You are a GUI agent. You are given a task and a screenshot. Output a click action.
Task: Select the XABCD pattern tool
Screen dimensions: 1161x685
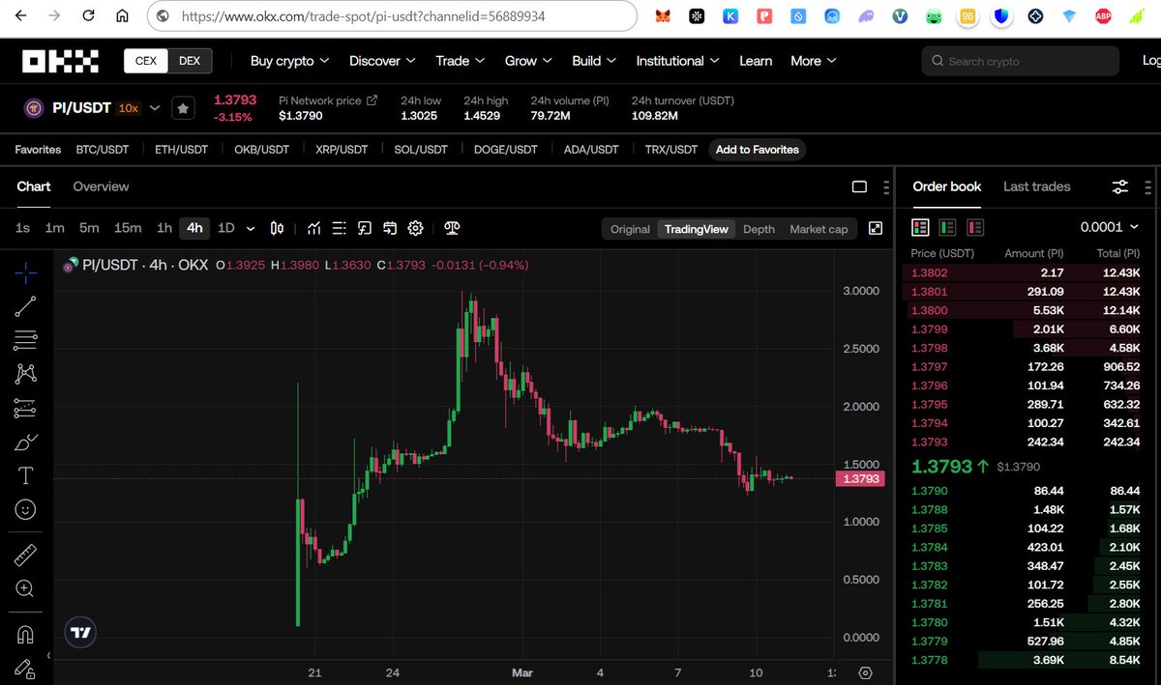26,373
